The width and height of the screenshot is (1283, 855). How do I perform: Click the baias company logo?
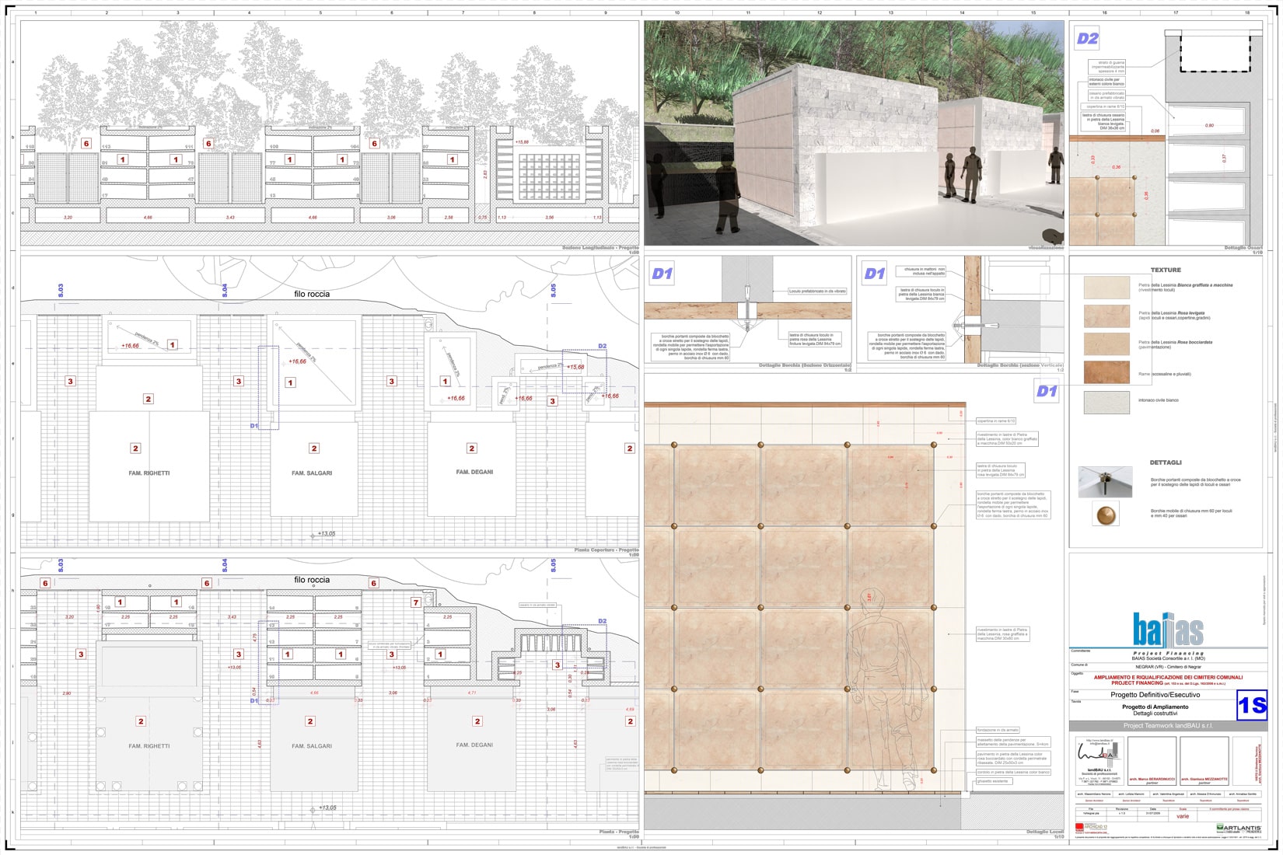click(1168, 630)
